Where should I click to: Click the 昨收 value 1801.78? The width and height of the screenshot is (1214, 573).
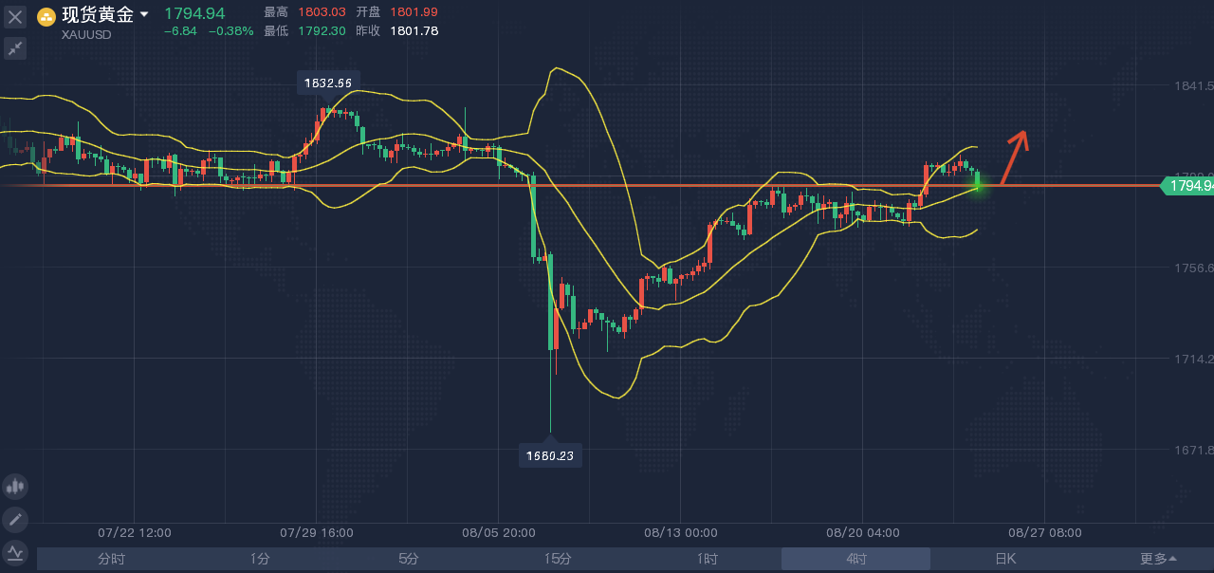tap(414, 31)
